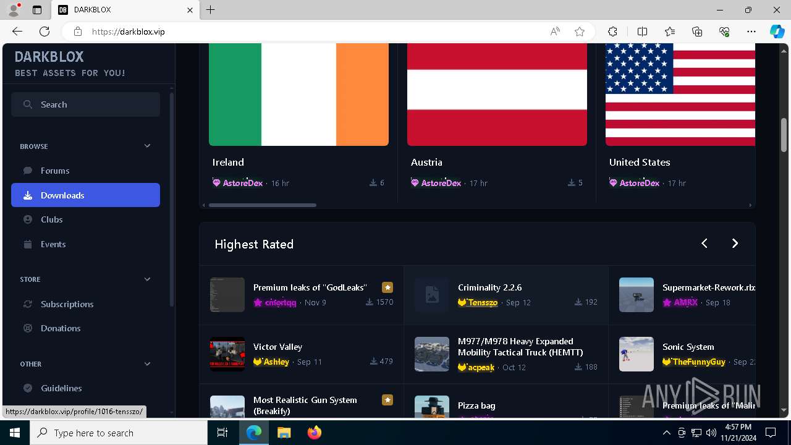
Task: Click featured star badge on Gun System
Action: [x=387, y=400]
